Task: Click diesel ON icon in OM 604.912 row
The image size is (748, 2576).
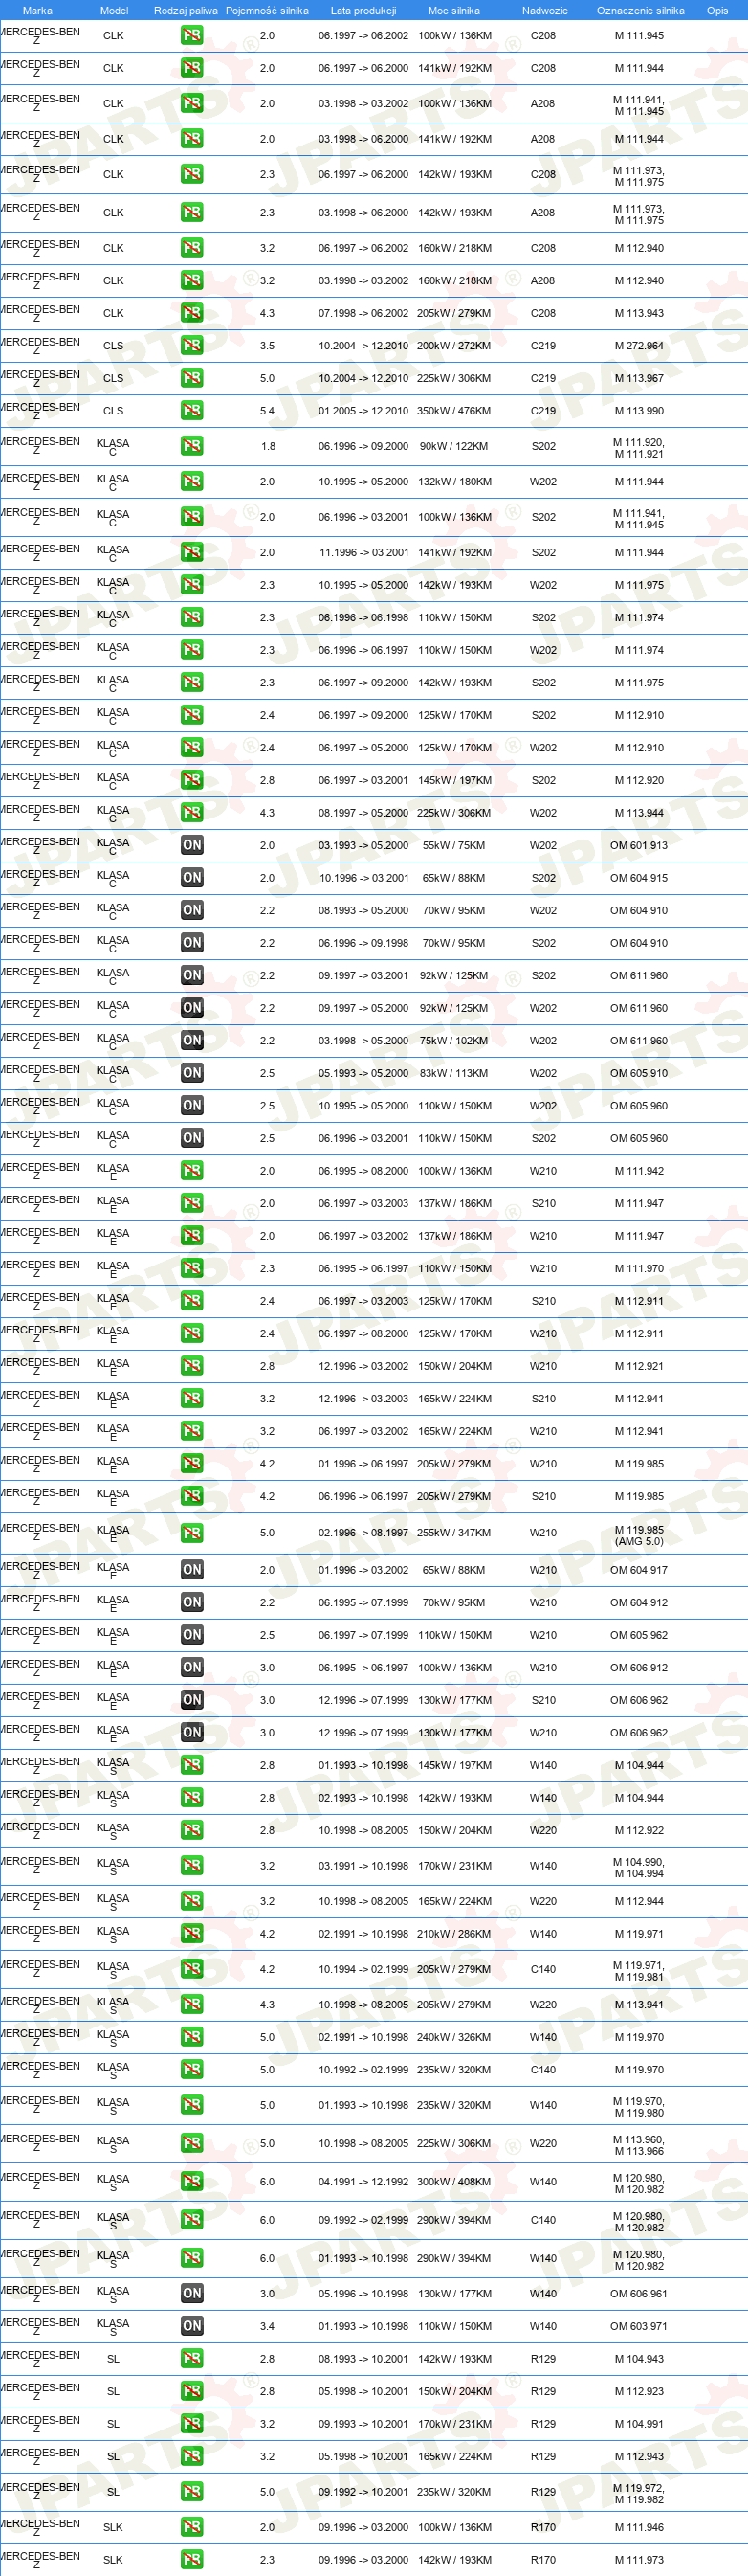Action: (x=191, y=1603)
